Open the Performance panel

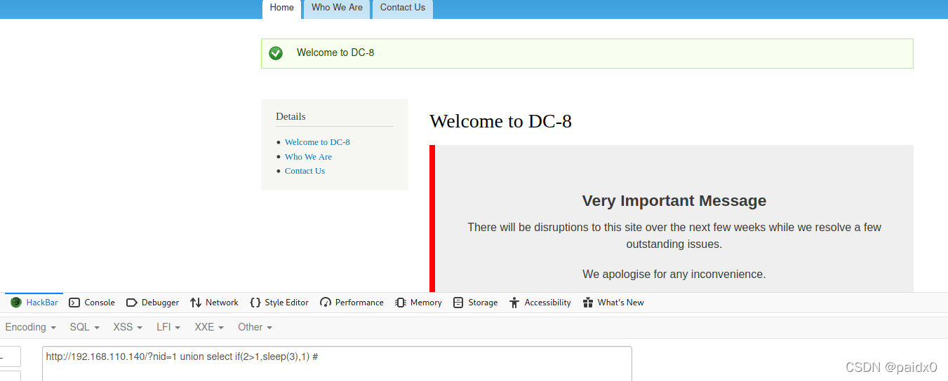pyautogui.click(x=352, y=303)
